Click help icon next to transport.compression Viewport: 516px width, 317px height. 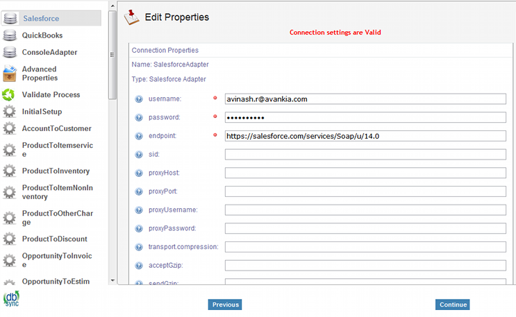(x=139, y=247)
